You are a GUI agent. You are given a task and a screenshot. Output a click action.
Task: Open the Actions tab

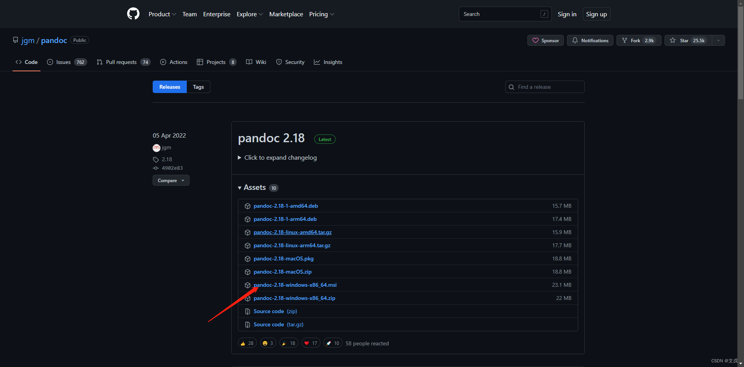click(x=174, y=62)
